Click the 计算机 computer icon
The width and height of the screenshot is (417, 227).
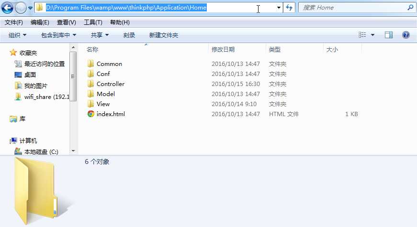tap(13, 141)
